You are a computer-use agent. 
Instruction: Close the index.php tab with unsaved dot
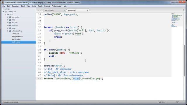[x=88, y=10]
